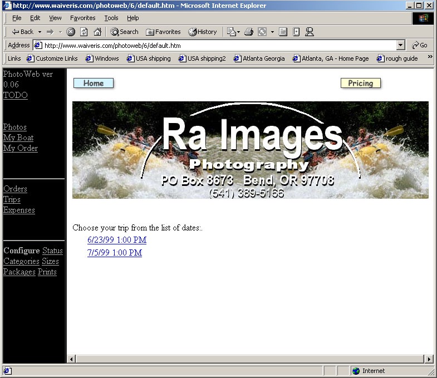This screenshot has width=437, height=378.
Task: Open the Packages configure link
Action: point(19,272)
